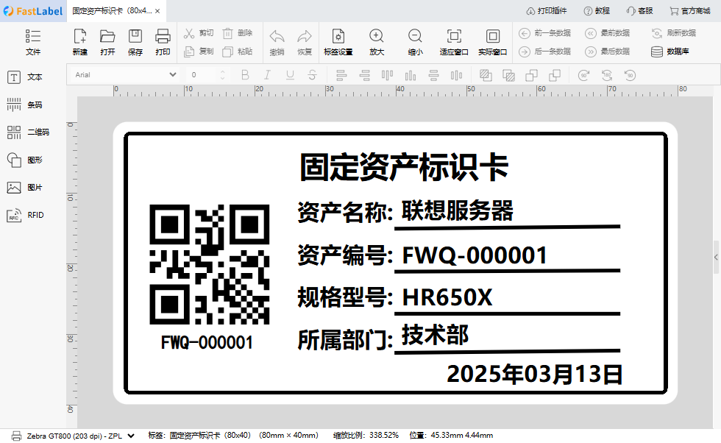This screenshot has height=443, width=721.
Task: Align objects to right edge
Action: (x=365, y=75)
